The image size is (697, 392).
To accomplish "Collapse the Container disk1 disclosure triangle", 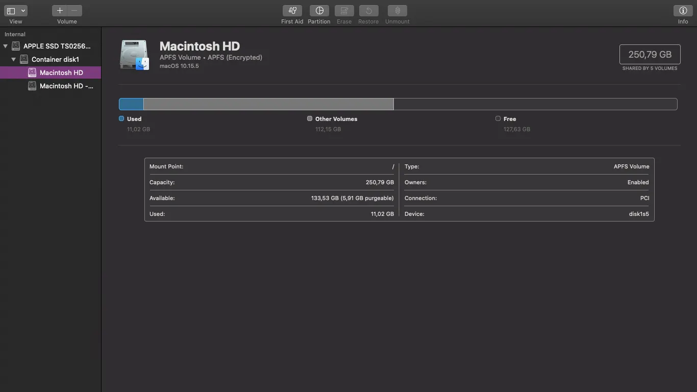I will (14, 60).
